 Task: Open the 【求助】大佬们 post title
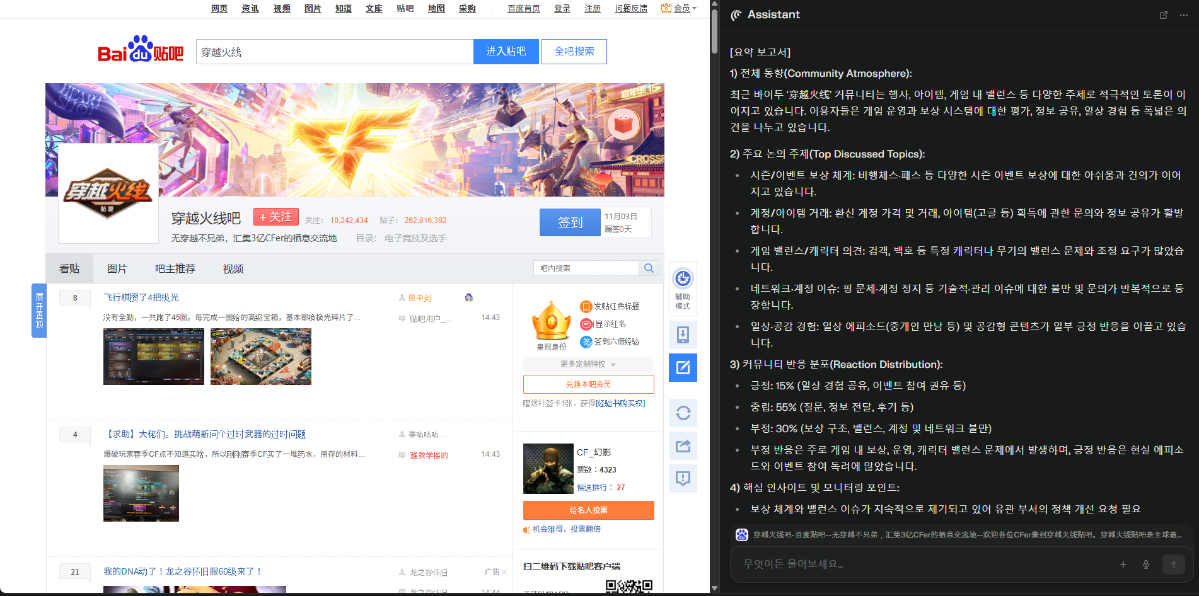(x=204, y=434)
